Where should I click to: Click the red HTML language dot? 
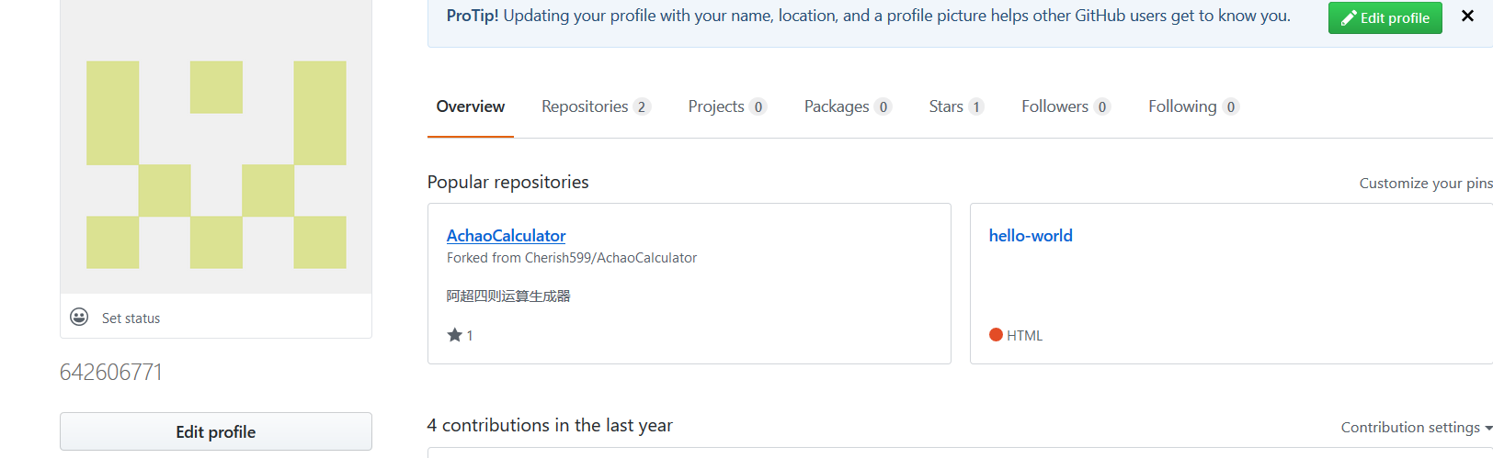click(996, 335)
